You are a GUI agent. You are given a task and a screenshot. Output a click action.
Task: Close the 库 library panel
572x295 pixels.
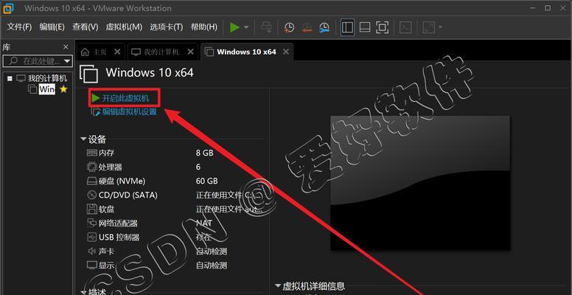click(x=66, y=46)
